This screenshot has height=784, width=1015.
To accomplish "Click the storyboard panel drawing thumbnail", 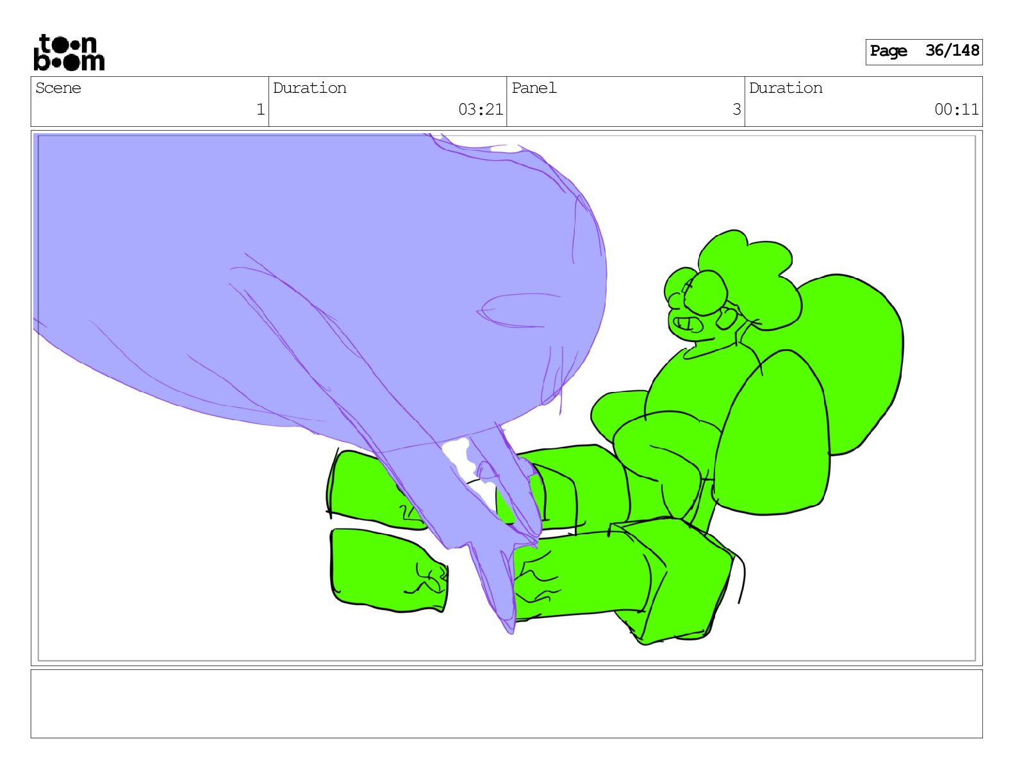I will (507, 398).
